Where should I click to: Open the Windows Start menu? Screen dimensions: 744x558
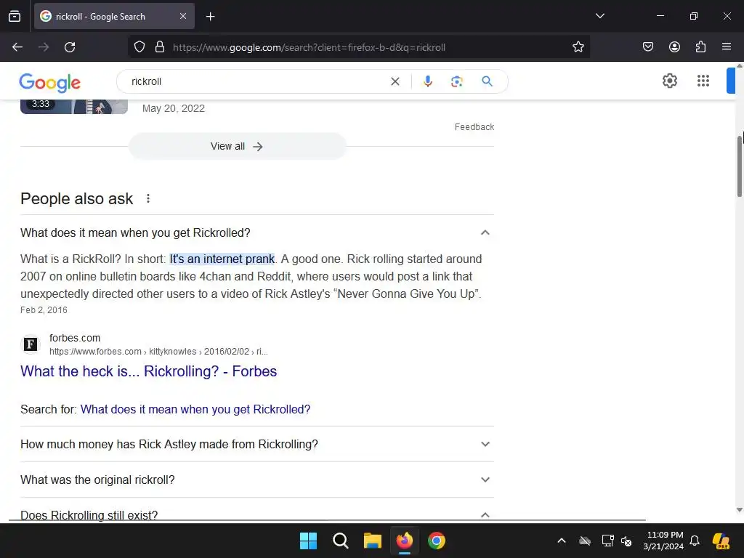coord(308,541)
